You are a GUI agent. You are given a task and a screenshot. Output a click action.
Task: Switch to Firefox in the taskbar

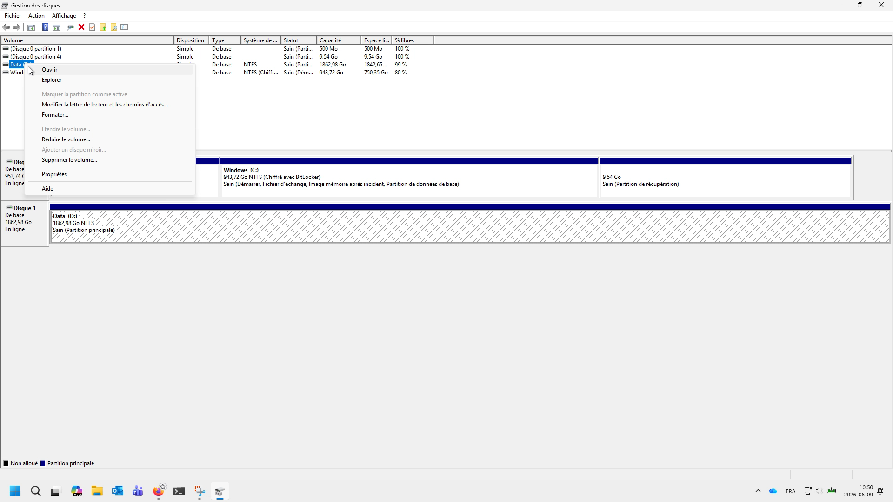(x=159, y=491)
